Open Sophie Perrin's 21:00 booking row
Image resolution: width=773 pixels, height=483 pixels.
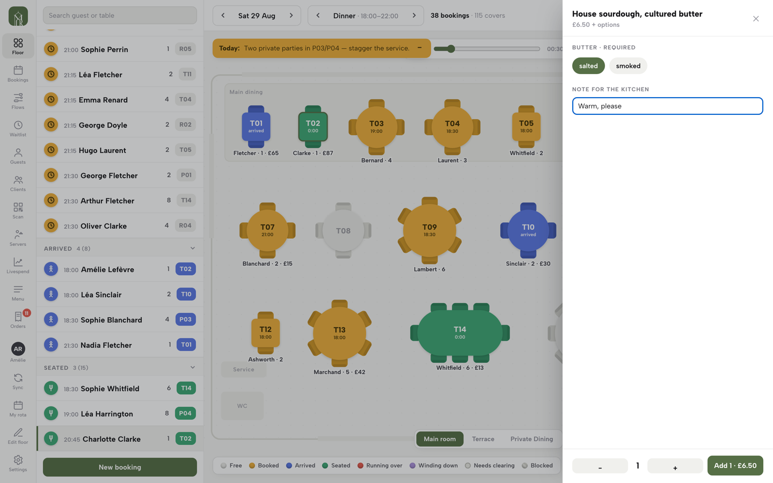tap(120, 49)
